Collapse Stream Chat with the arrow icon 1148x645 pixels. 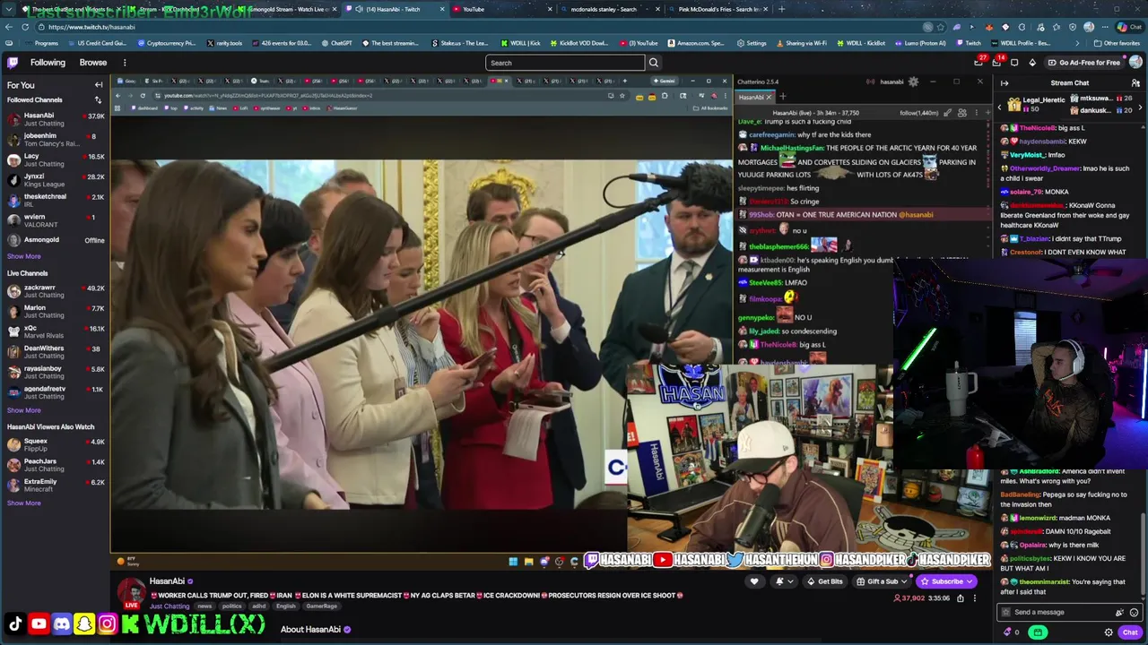point(1004,83)
